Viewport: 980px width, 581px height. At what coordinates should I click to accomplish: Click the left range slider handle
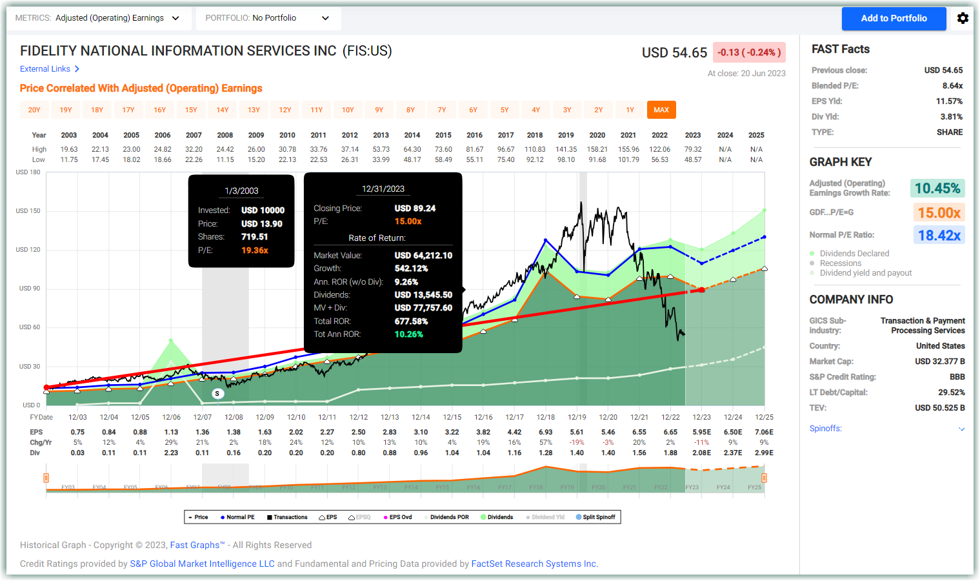click(46, 478)
